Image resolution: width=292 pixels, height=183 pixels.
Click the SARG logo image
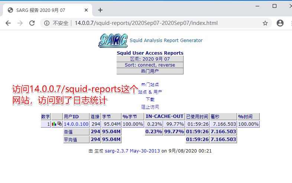pos(113,41)
